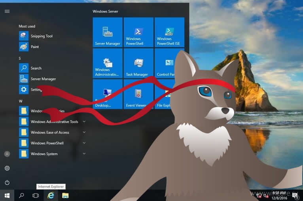Click the "S" letter heading
Image resolution: width=303 pixels, height=201 pixels.
coord(20,58)
